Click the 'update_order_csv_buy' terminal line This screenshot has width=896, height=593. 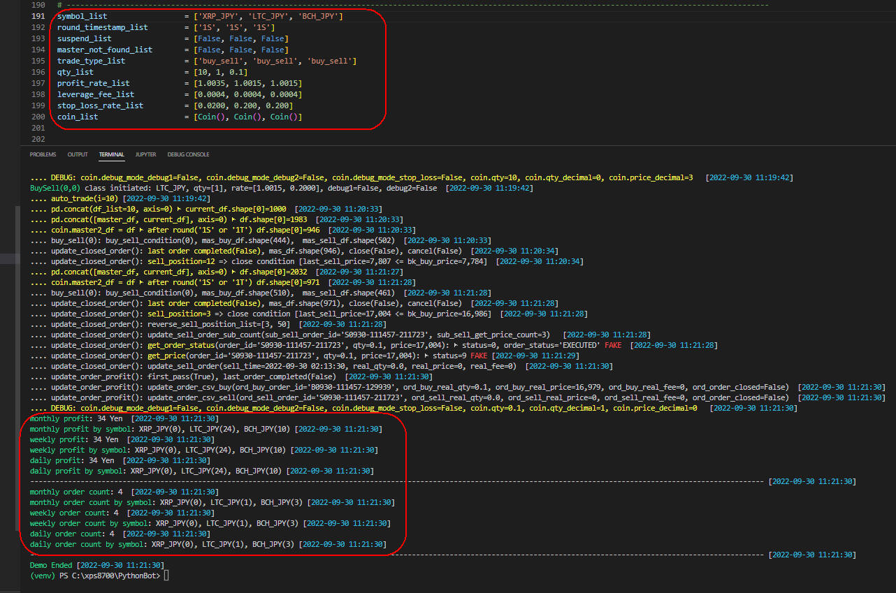[457, 387]
